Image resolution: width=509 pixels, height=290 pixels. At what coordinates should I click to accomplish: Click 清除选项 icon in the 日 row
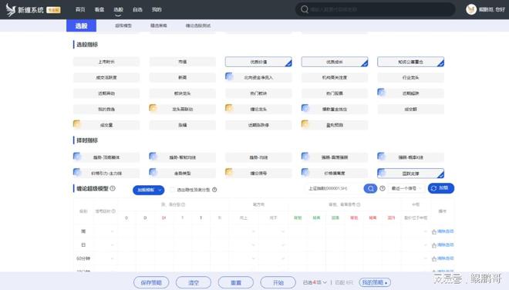coord(434,245)
